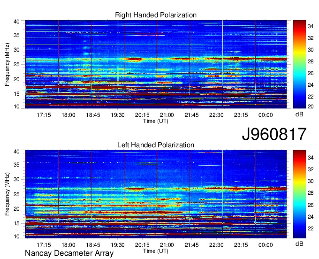
Task: Click the 21:45 tick on Left Handed plot
Action: (192, 245)
